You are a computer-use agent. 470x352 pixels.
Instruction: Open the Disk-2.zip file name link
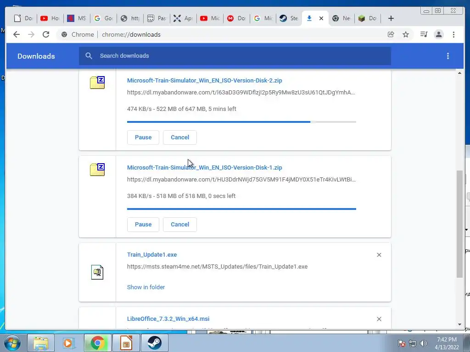click(x=204, y=81)
